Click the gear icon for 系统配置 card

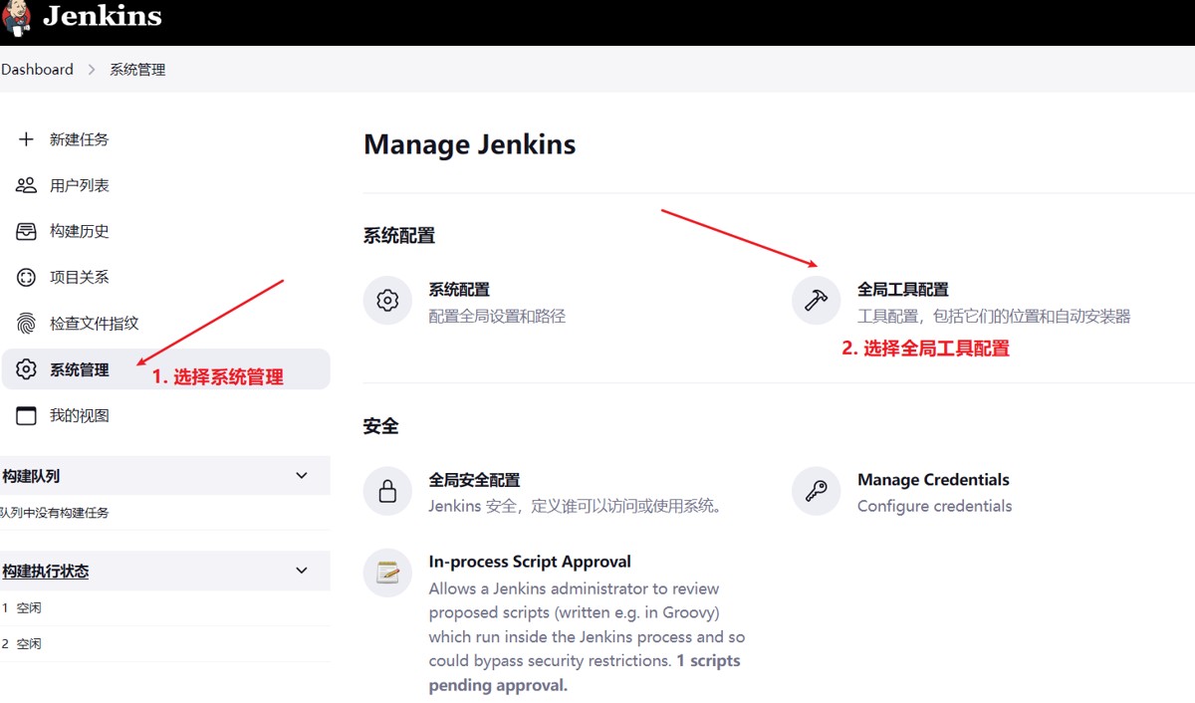point(387,301)
